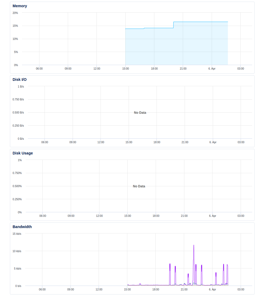
Task: Click the 03:00 tick label under Bandwidth chart
Action: point(241,289)
